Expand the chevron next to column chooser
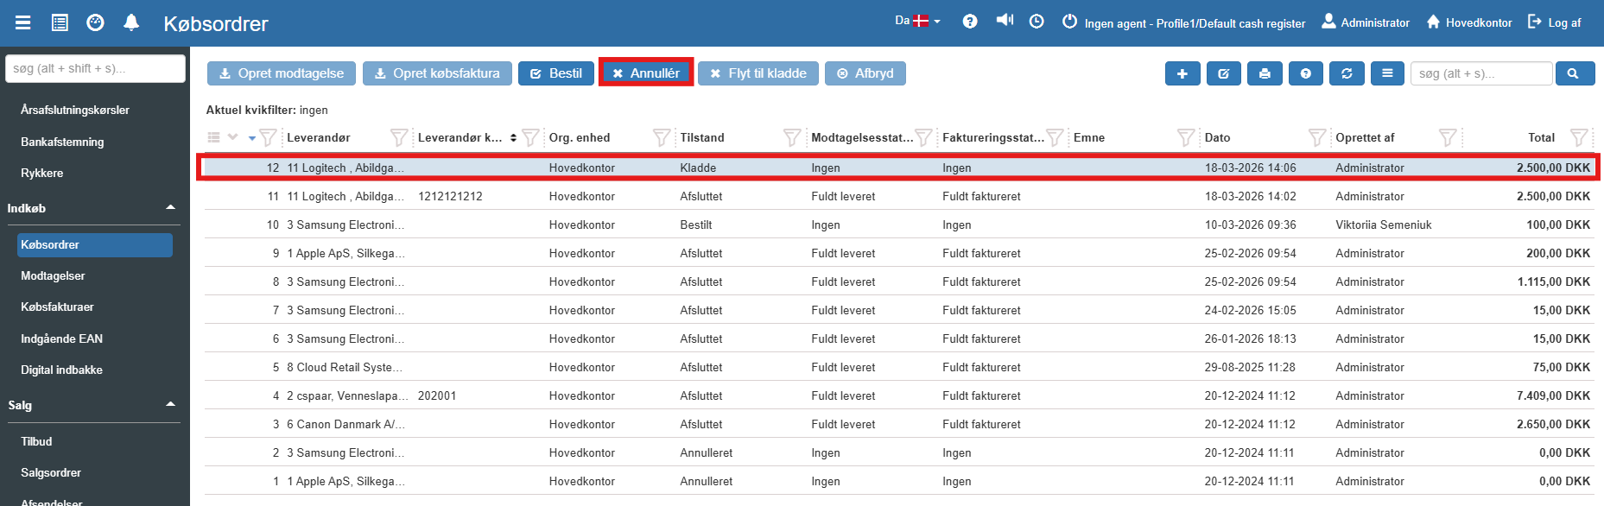Screen dimensions: 1604x506 point(232,136)
